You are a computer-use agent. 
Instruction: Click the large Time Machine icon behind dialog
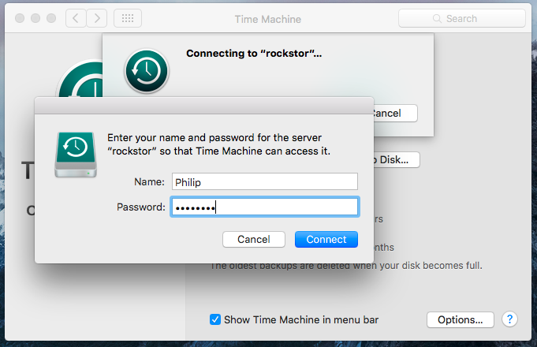pyautogui.click(x=80, y=80)
